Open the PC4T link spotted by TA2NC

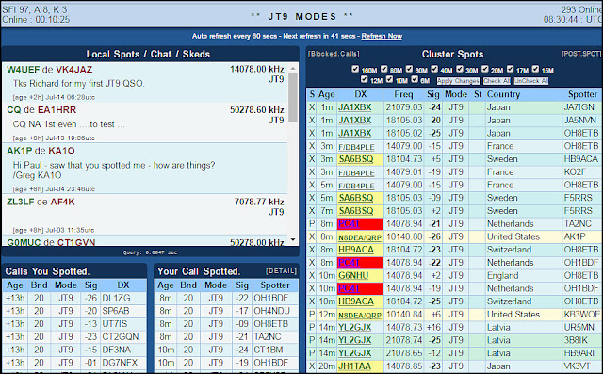click(x=349, y=223)
